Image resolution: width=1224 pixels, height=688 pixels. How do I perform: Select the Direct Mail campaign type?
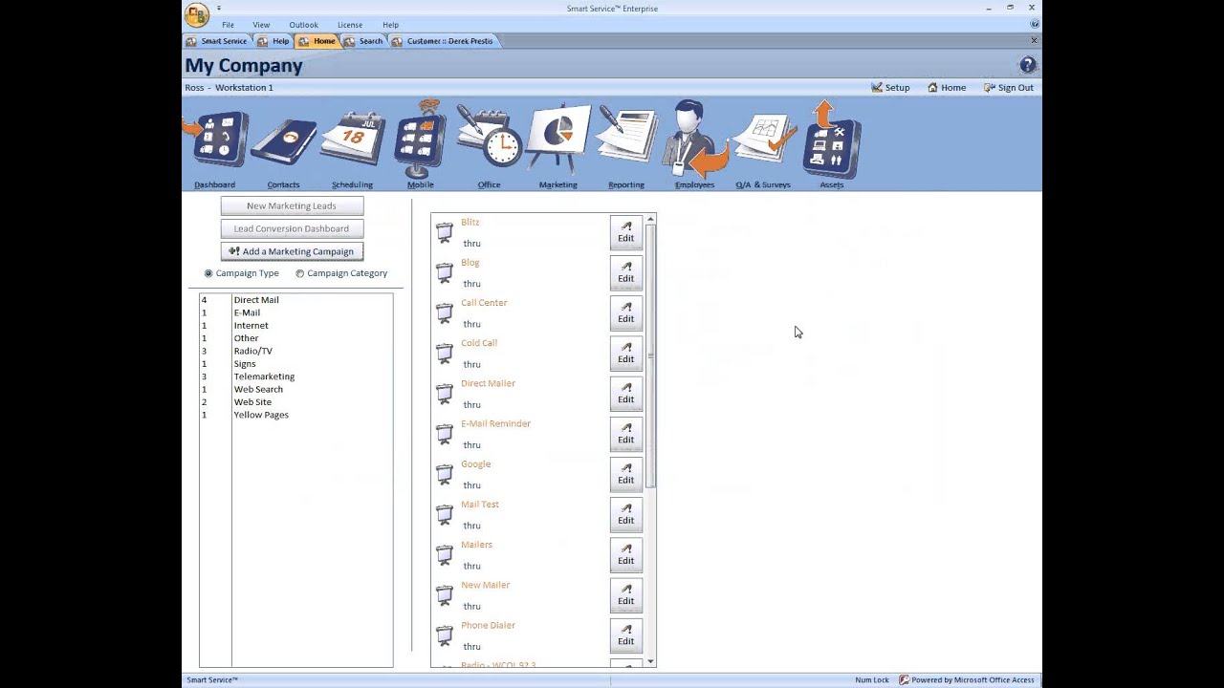295,300
